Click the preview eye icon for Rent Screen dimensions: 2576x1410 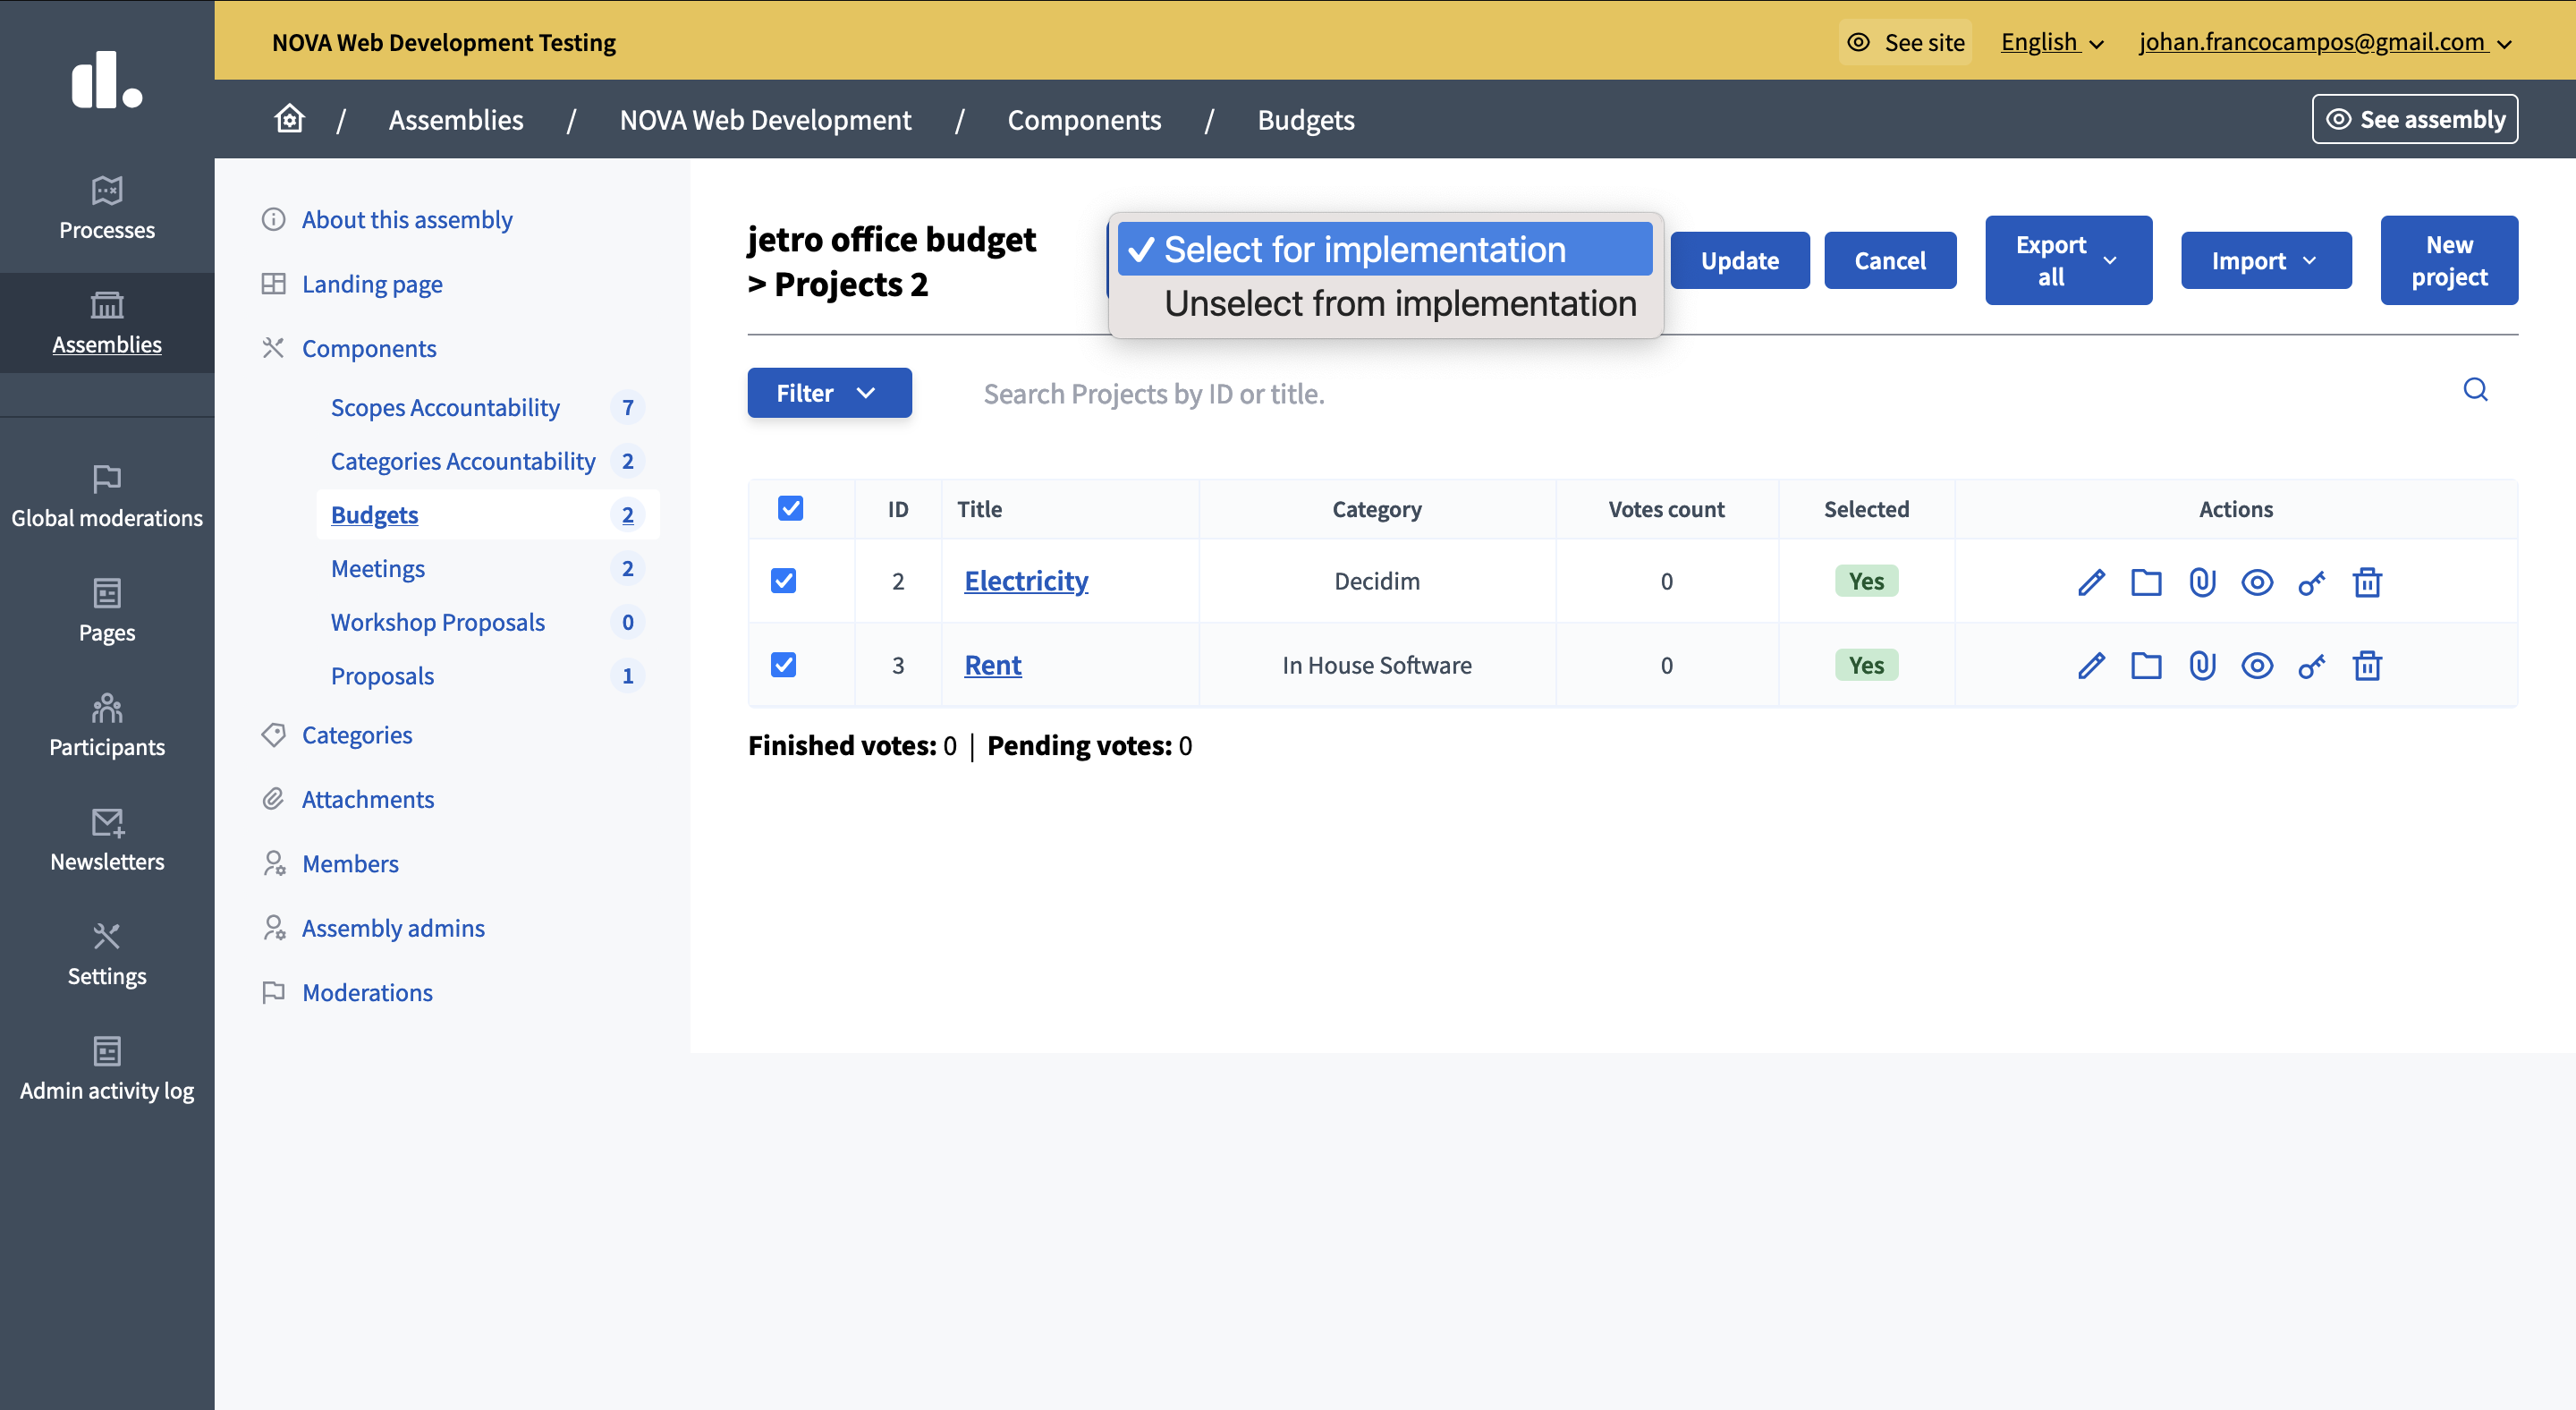point(2257,666)
